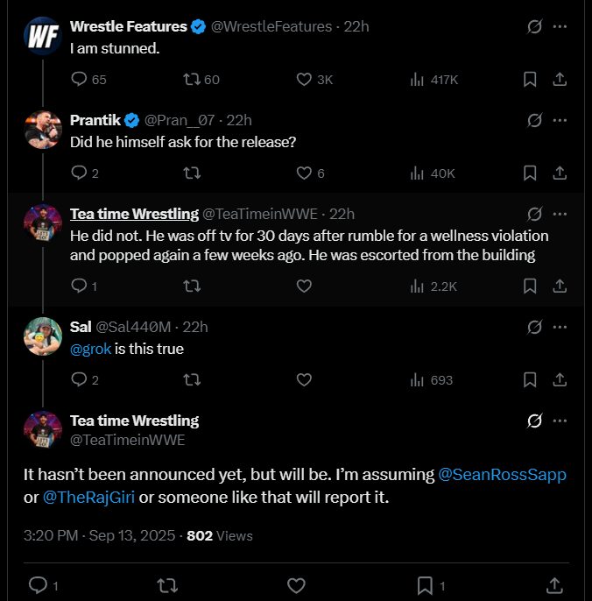592x601 pixels.
Task: Share the Wrestle Features post
Action: [560, 80]
